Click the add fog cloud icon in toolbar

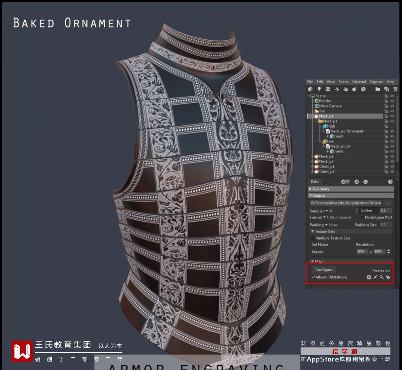[345, 89]
